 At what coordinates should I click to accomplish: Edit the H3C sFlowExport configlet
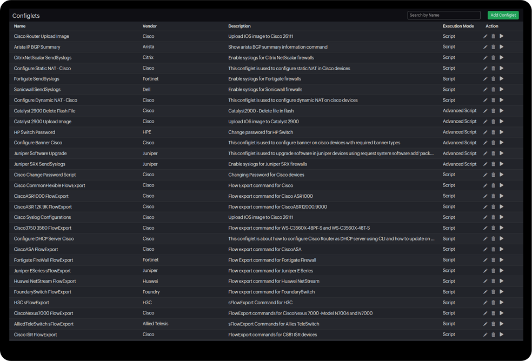[485, 303]
